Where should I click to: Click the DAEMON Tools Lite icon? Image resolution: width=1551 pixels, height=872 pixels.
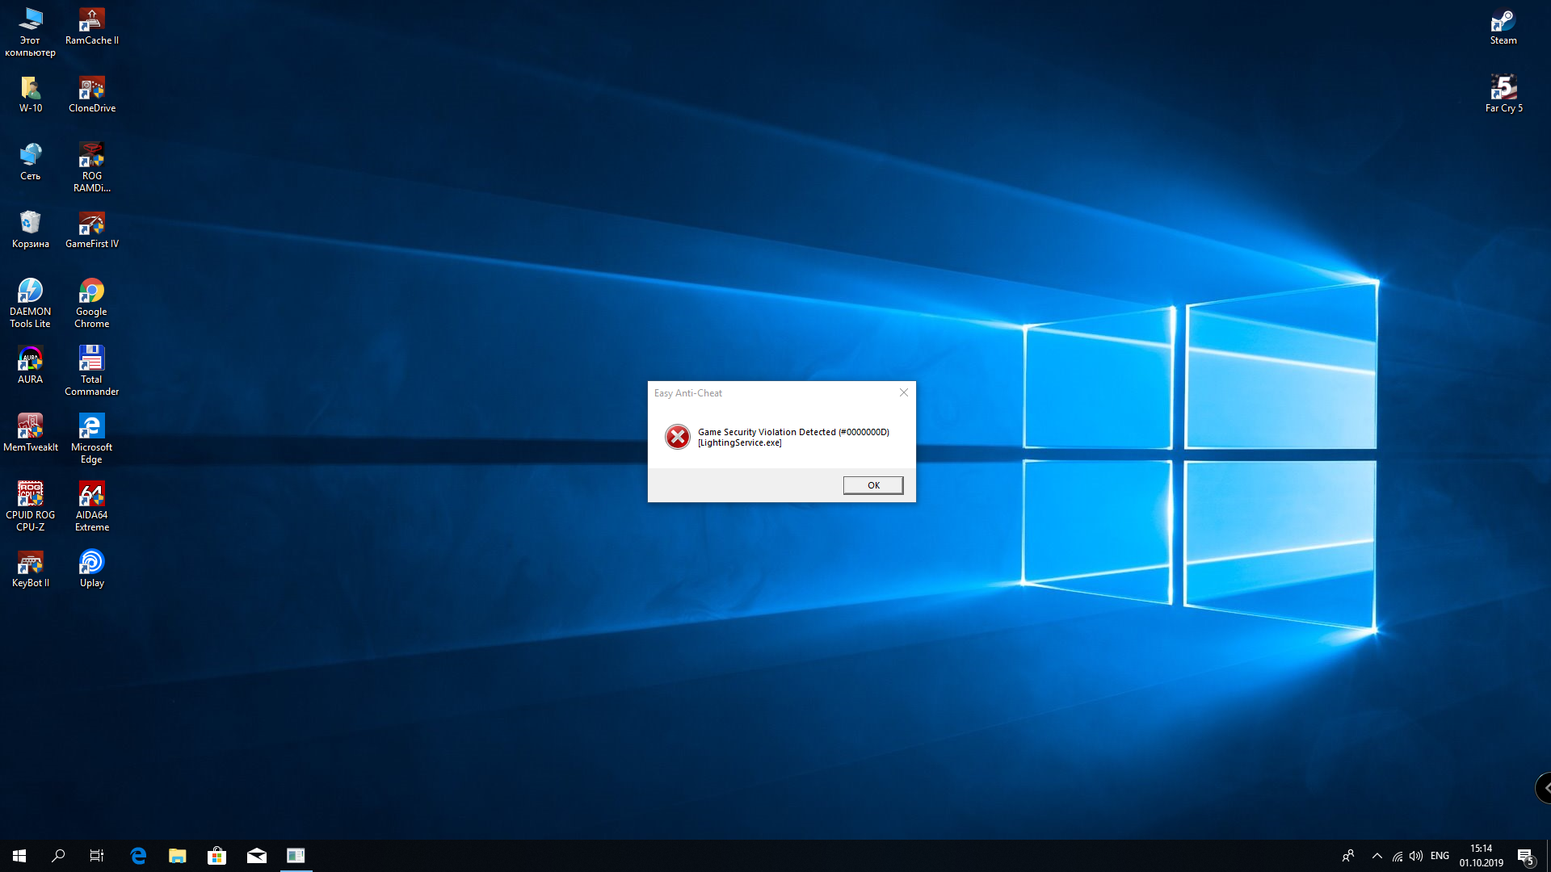point(30,301)
